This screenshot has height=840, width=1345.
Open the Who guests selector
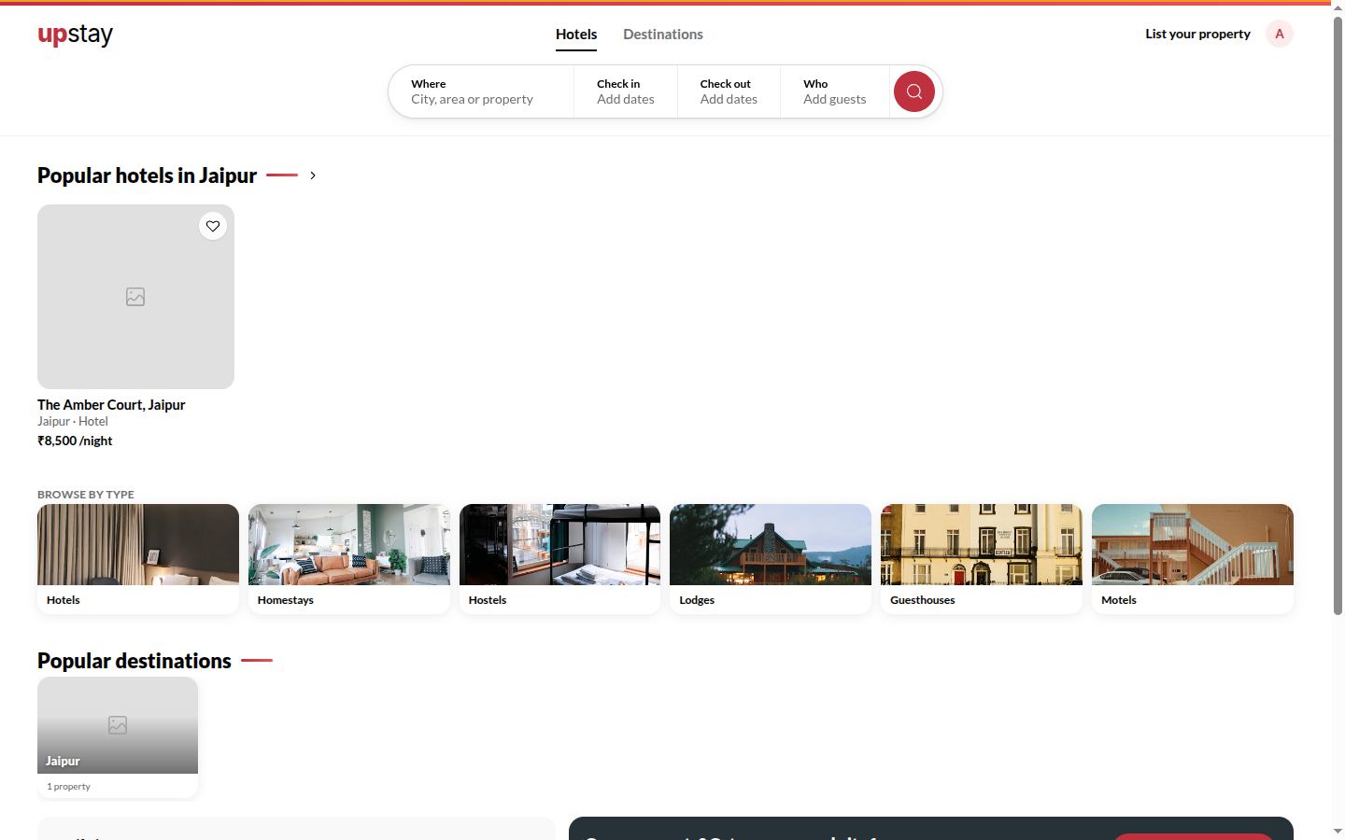point(835,91)
